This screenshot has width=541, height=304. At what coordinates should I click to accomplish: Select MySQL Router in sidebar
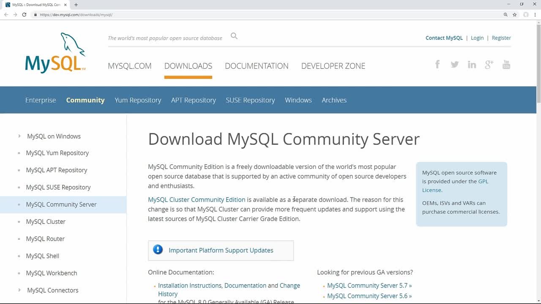[45, 239]
